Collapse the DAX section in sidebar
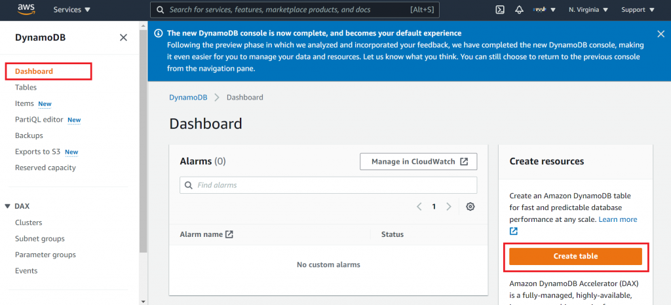The image size is (671, 305). pyautogui.click(x=7, y=206)
